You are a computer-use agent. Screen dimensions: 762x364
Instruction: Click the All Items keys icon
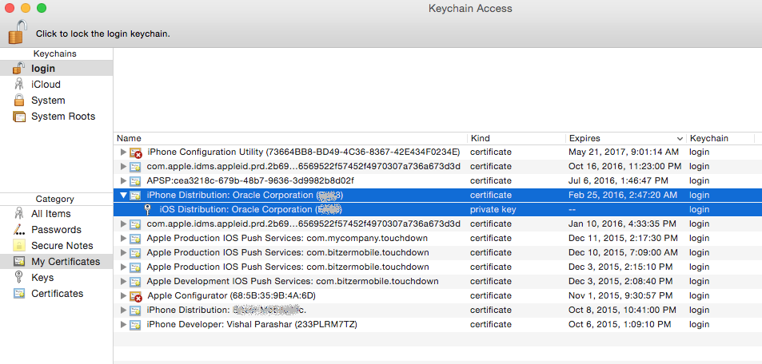click(19, 214)
